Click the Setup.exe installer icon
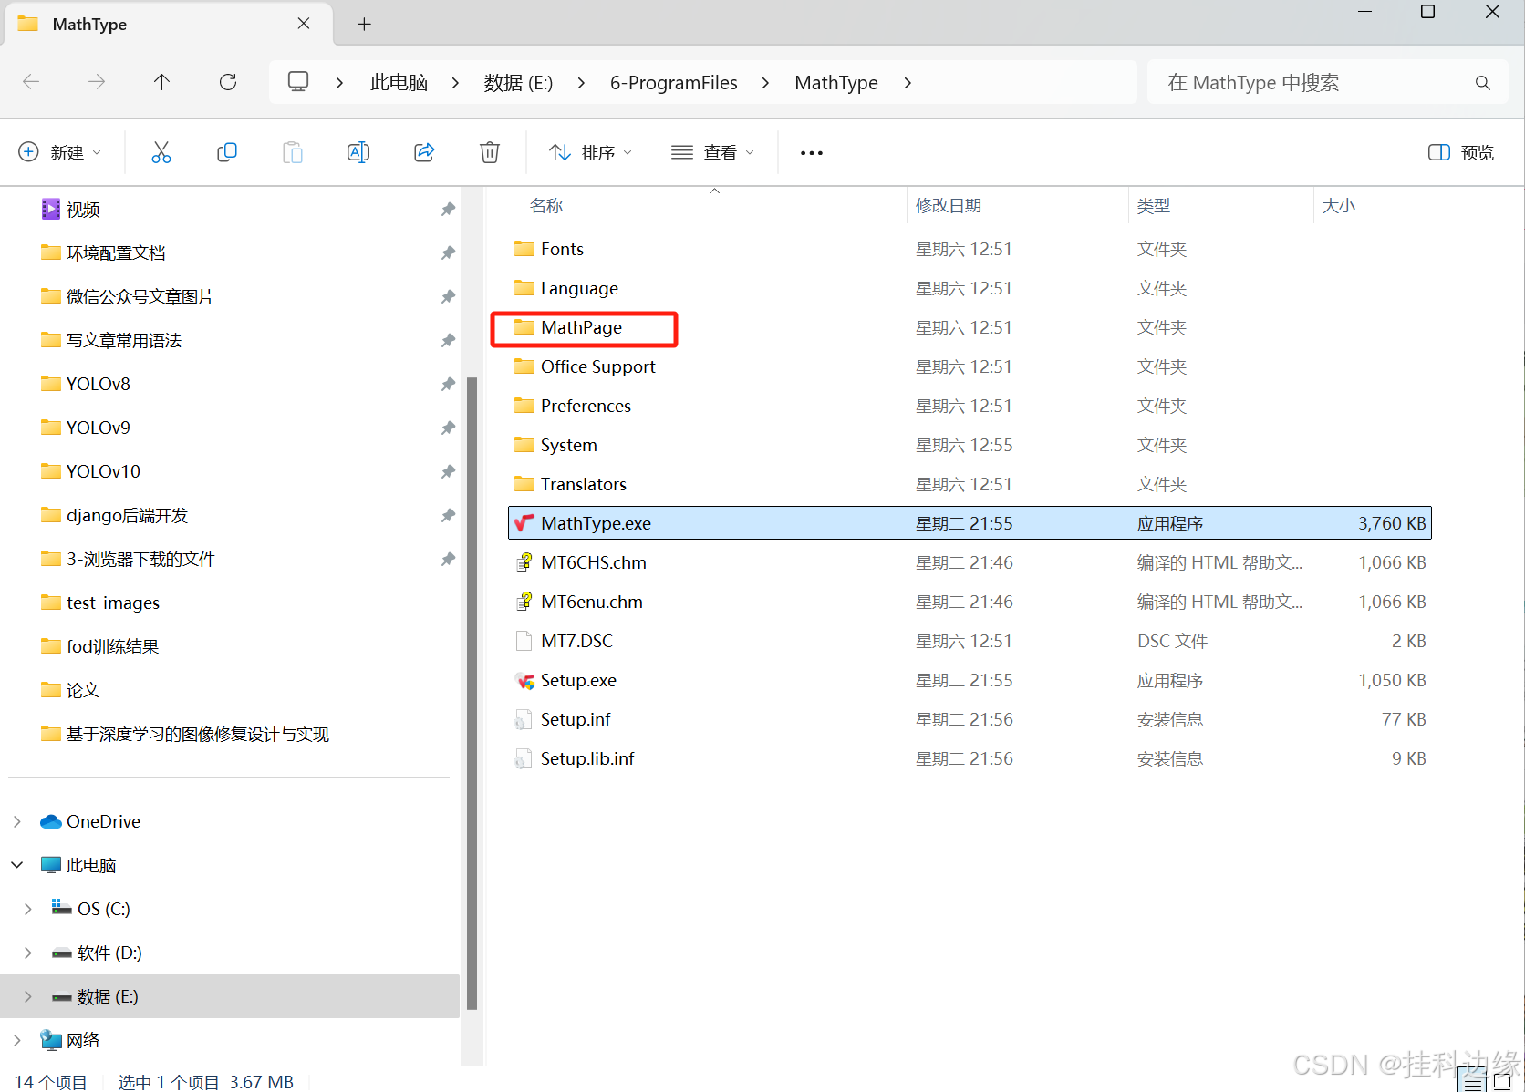 [x=524, y=681]
